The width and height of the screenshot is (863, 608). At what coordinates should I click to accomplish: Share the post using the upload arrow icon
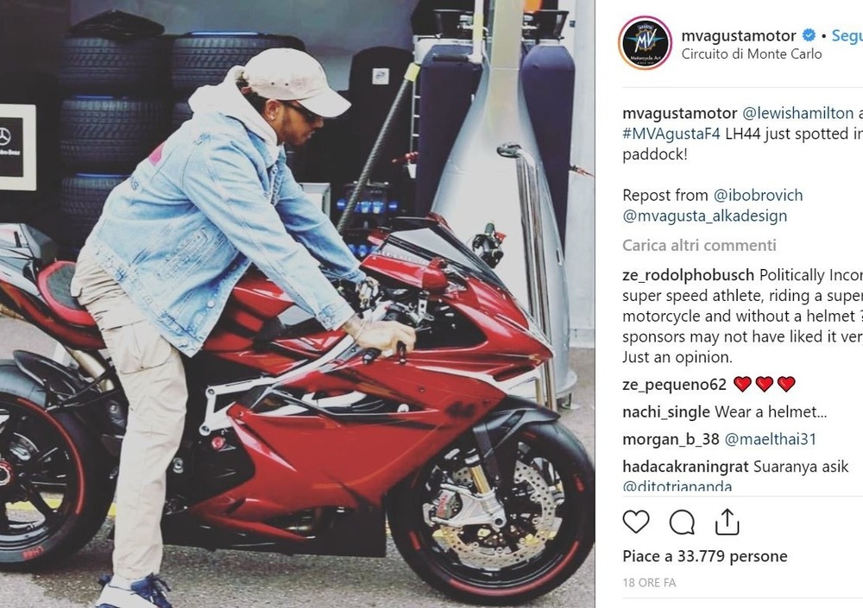click(x=727, y=522)
